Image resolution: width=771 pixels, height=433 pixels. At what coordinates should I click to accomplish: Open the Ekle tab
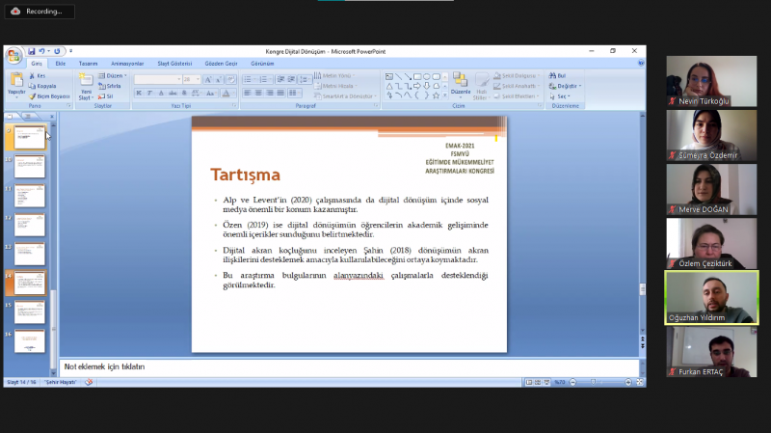60,64
